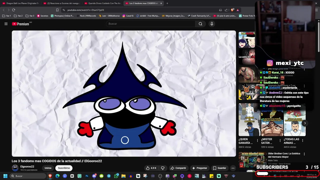The width and height of the screenshot is (320, 180).
Task: Reload the page
Action: 13,10
